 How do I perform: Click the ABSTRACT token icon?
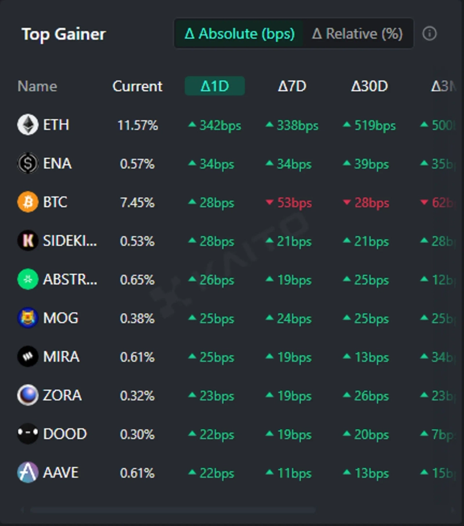27,280
